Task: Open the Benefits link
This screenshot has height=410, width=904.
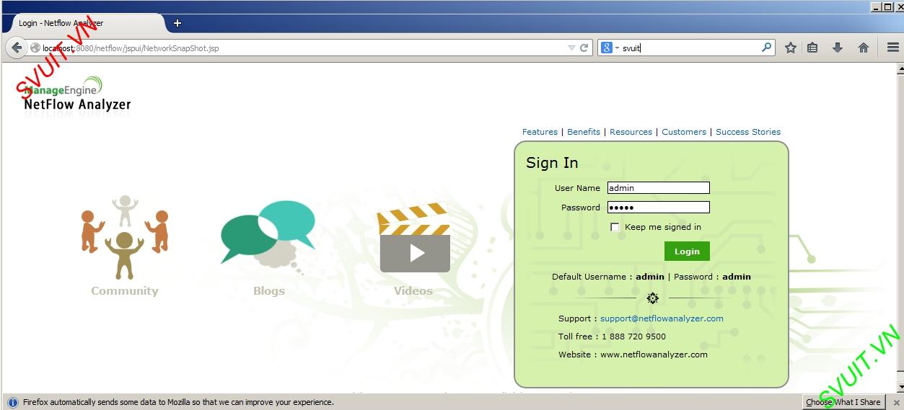Action: (584, 132)
